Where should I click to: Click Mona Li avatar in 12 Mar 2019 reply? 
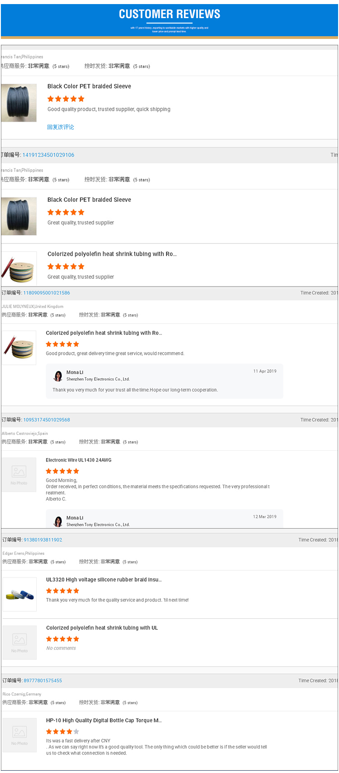(x=58, y=521)
